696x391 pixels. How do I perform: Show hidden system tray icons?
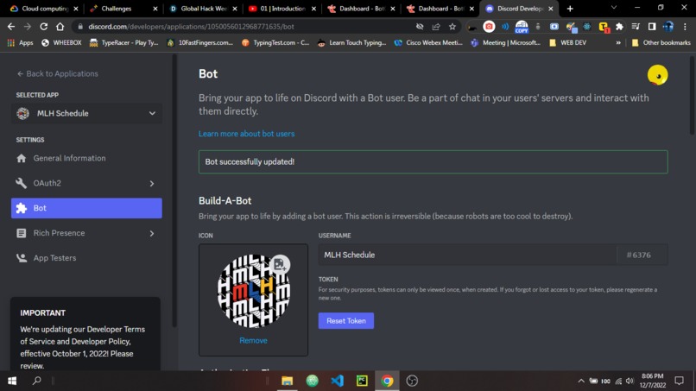[x=581, y=381]
